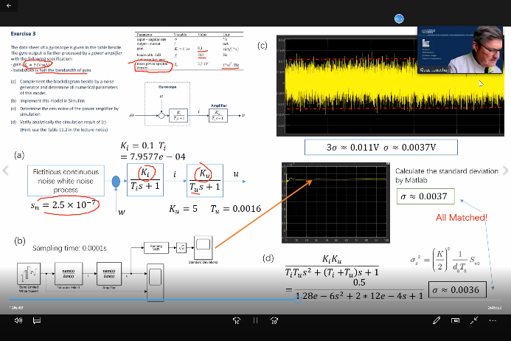Click the pen edit icon in player bar
Screen dimensions: 511x341
click(437, 320)
